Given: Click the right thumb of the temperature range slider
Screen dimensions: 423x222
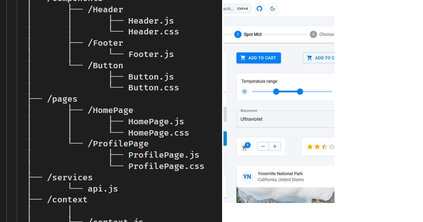Looking at the screenshot, I should (x=300, y=91).
